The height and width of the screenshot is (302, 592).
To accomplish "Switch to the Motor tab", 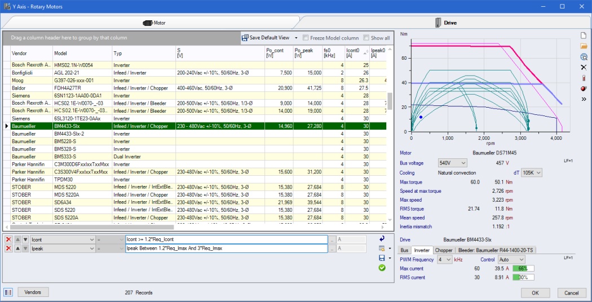I will tap(154, 23).
